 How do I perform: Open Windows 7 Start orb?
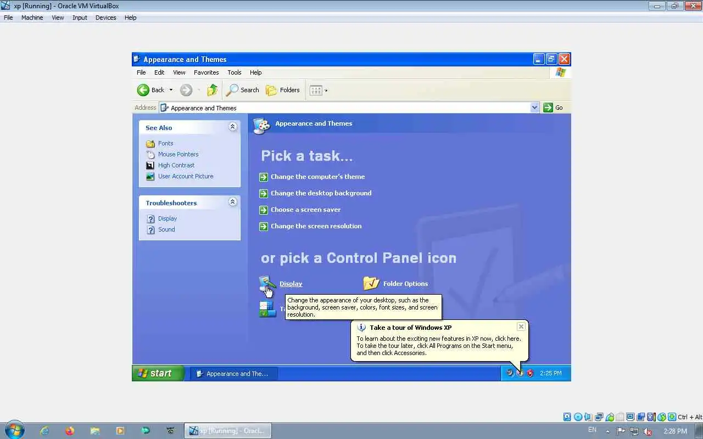coord(14,431)
